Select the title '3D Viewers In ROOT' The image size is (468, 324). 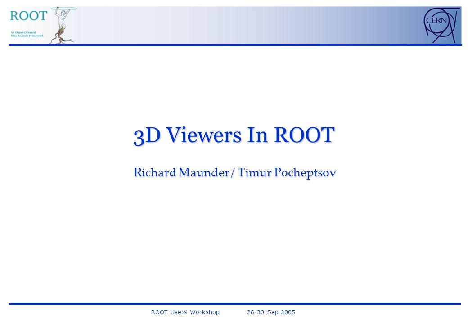coord(234,135)
